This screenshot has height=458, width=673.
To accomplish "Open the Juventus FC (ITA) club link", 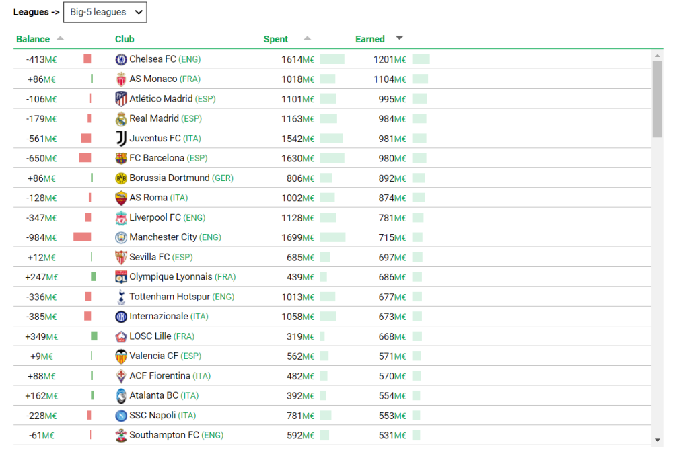I will pyautogui.click(x=166, y=138).
